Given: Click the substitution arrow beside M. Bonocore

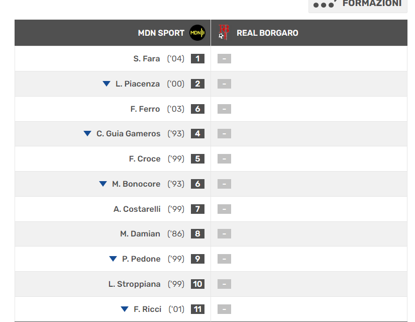Looking at the screenshot, I should pos(103,184).
